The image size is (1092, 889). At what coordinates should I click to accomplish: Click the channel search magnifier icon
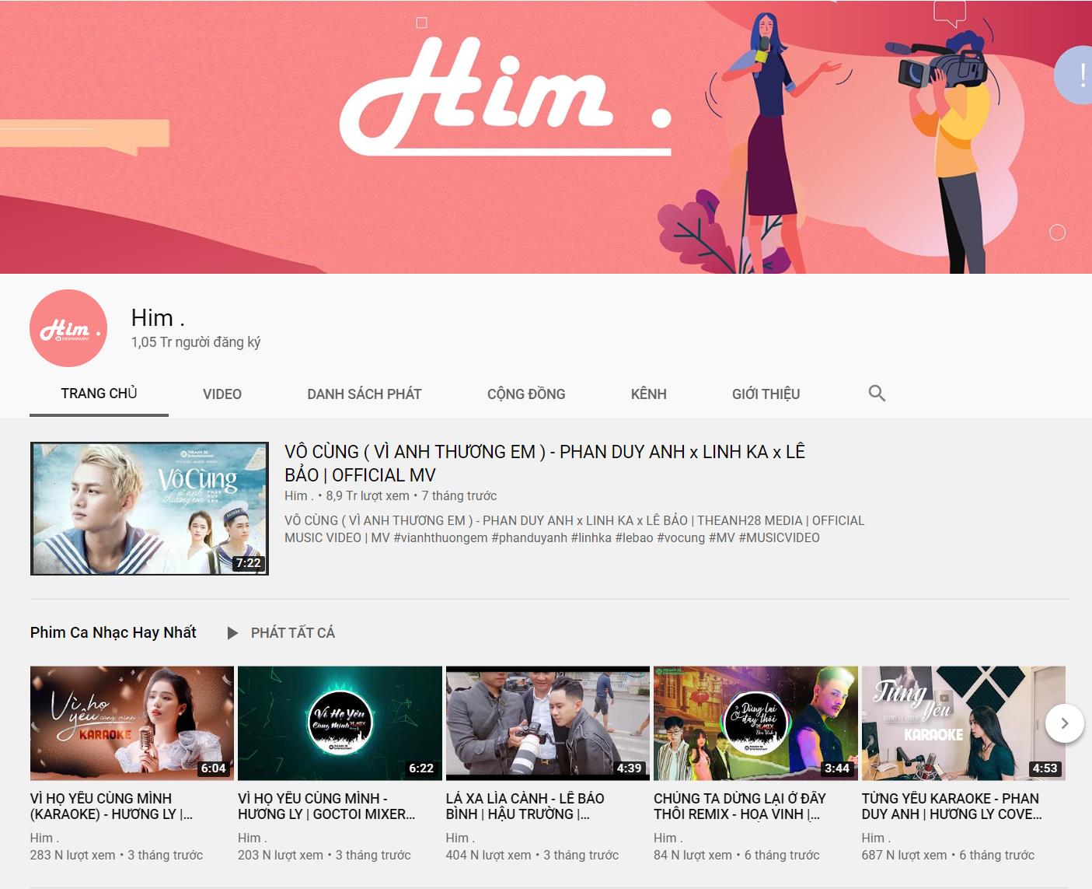[877, 394]
